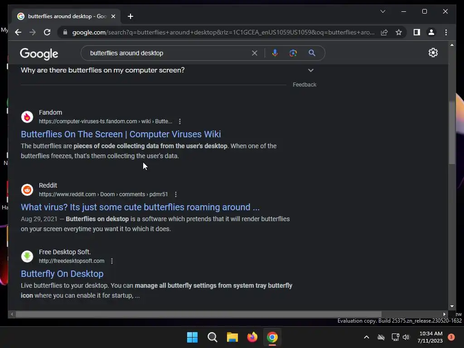Show hidden system tray icons

pos(366,337)
